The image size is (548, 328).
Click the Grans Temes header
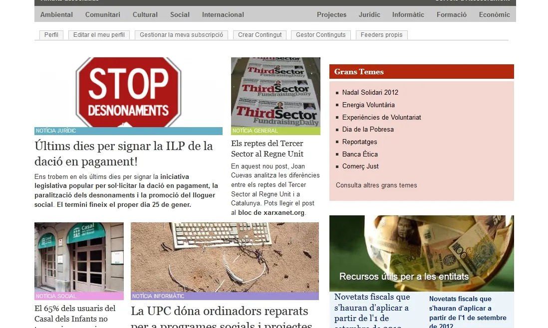(x=422, y=72)
